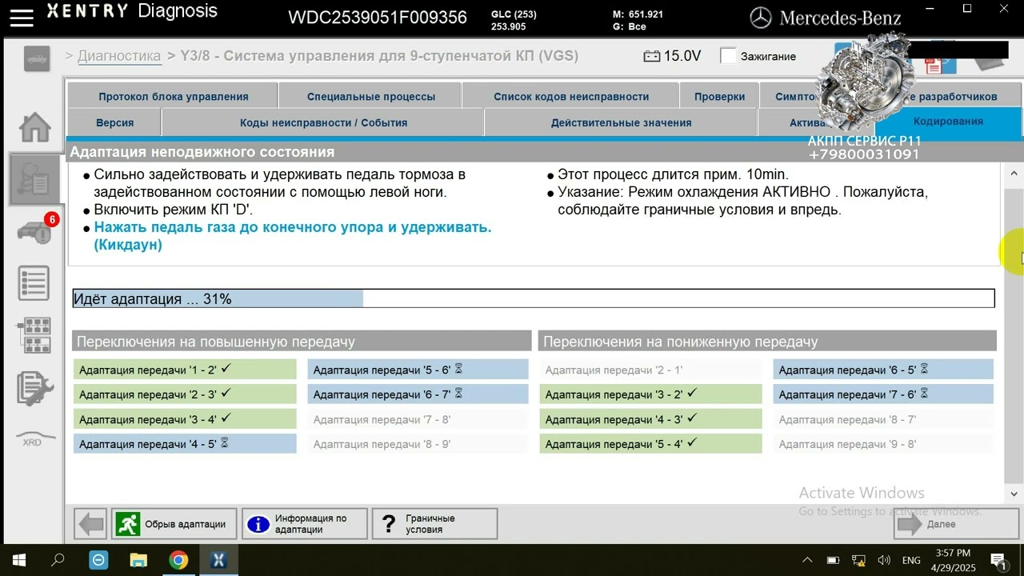Open Протокол блока управления tab
The height and width of the screenshot is (576, 1024).
click(174, 96)
